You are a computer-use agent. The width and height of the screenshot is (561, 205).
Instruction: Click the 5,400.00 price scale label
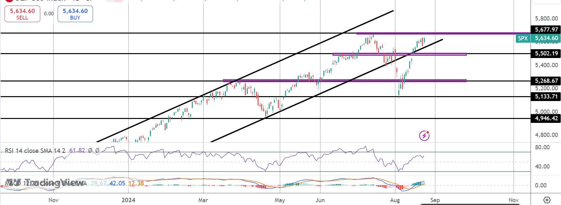(546, 65)
